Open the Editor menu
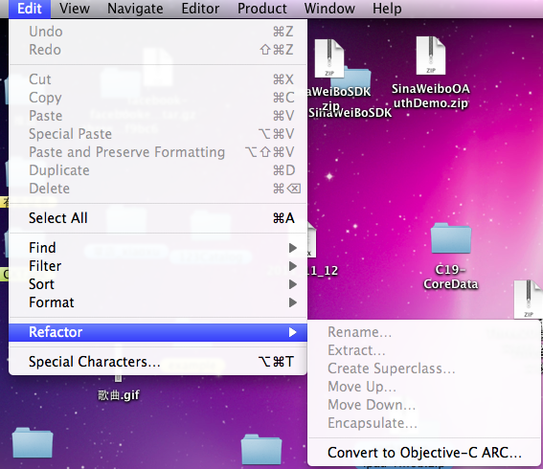 200,9
